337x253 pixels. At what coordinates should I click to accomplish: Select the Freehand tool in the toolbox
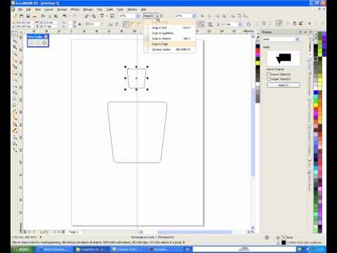coord(15,60)
